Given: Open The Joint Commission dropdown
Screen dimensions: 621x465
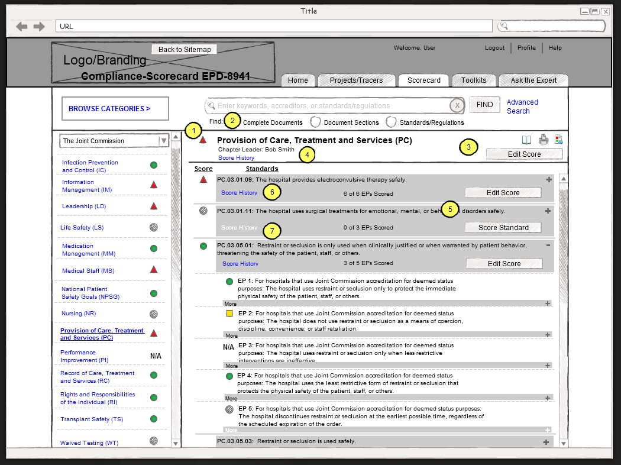Looking at the screenshot, I should point(114,141).
